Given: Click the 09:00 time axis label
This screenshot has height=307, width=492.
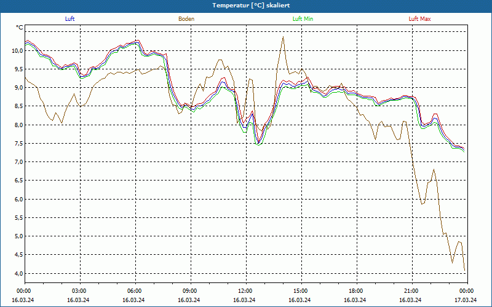Looking at the screenshot, I should pos(191,291).
